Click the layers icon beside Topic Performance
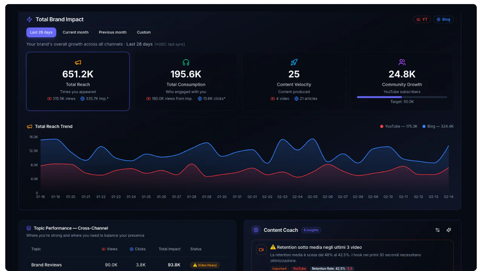 click(29, 228)
